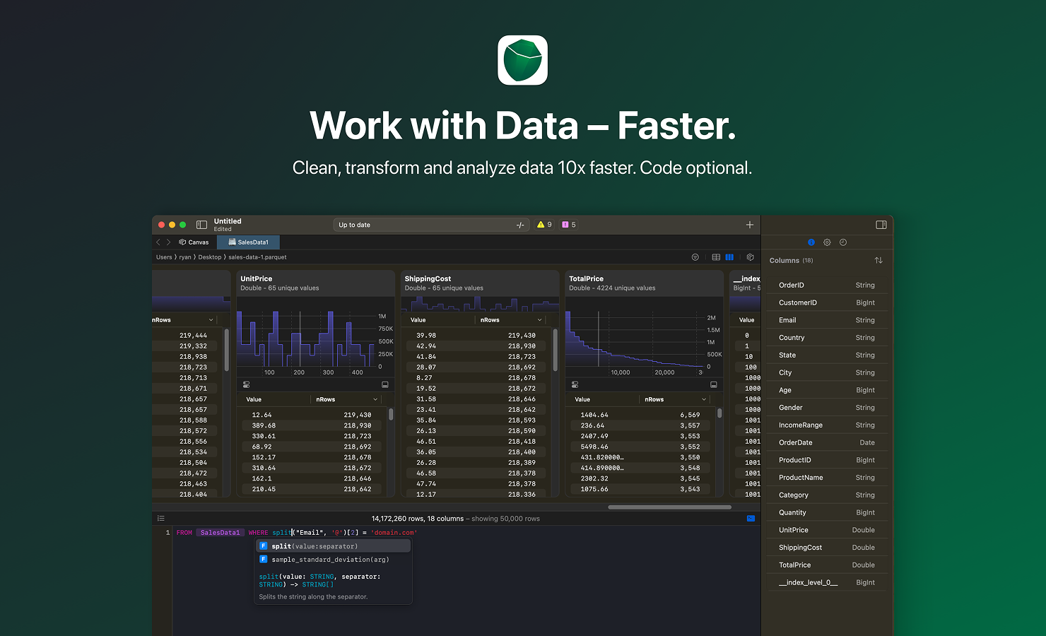Select the ShippingCost column in list
Image resolution: width=1046 pixels, height=636 pixels.
click(827, 548)
